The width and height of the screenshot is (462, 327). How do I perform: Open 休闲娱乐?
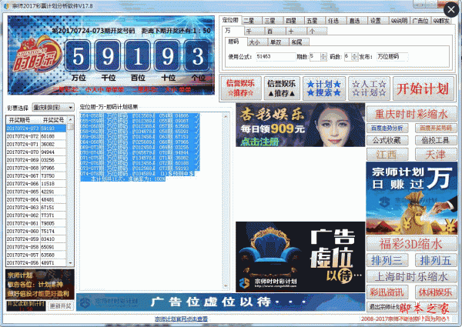(x=436, y=292)
